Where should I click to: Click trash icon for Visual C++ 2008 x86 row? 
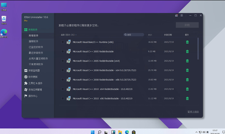point(187,80)
